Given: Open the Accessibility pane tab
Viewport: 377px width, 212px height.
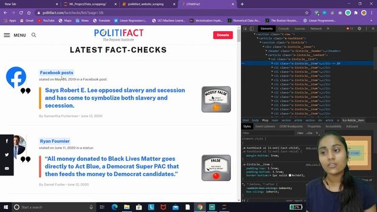Looking at the screenshot, I should coord(333,127).
